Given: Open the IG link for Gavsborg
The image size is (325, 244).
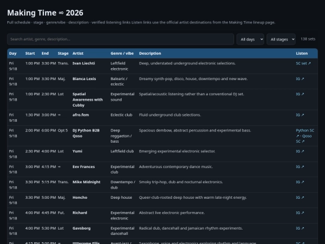Looking at the screenshot, I should click(300, 228).
